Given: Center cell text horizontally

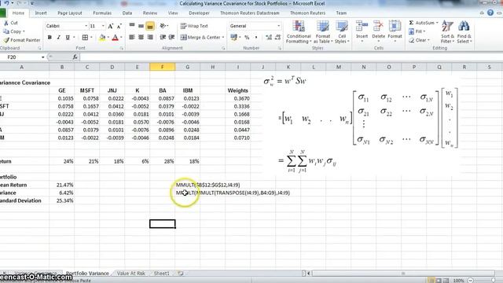Looking at the screenshot, I should coord(141,38).
